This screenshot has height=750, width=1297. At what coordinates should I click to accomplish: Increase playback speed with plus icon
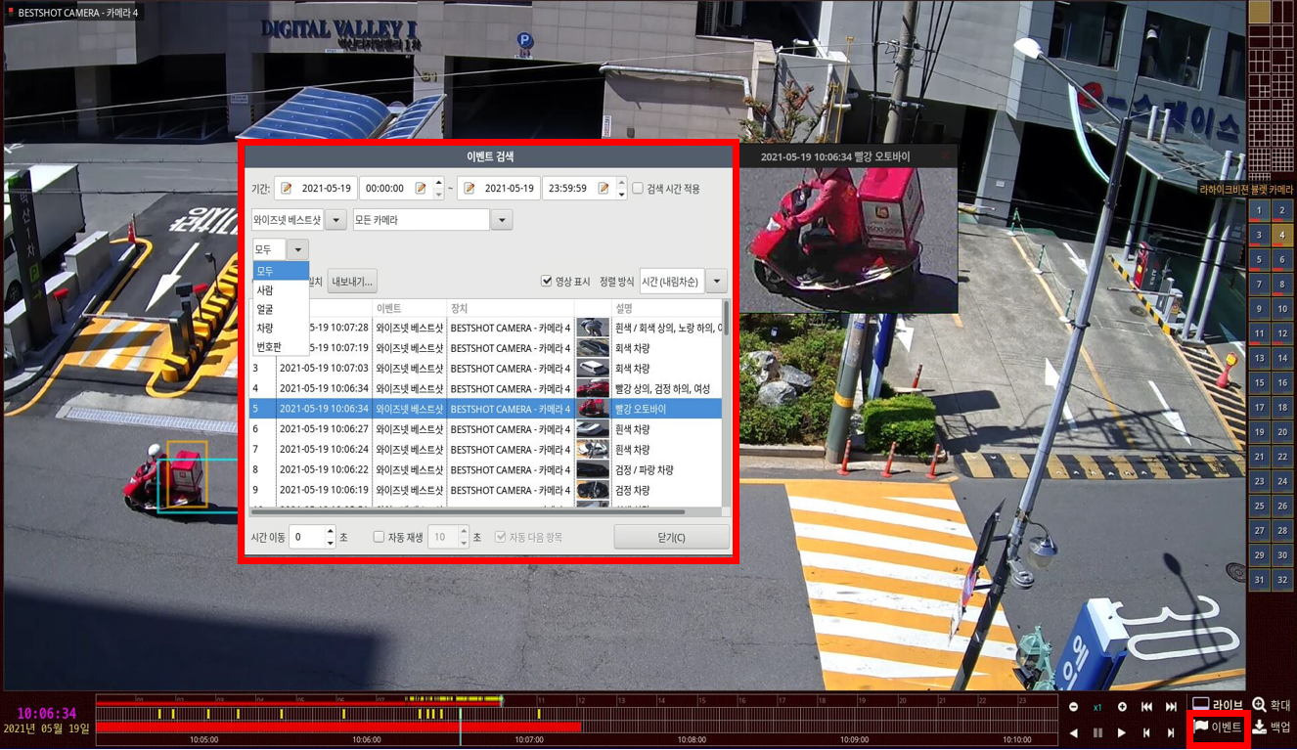tap(1122, 707)
